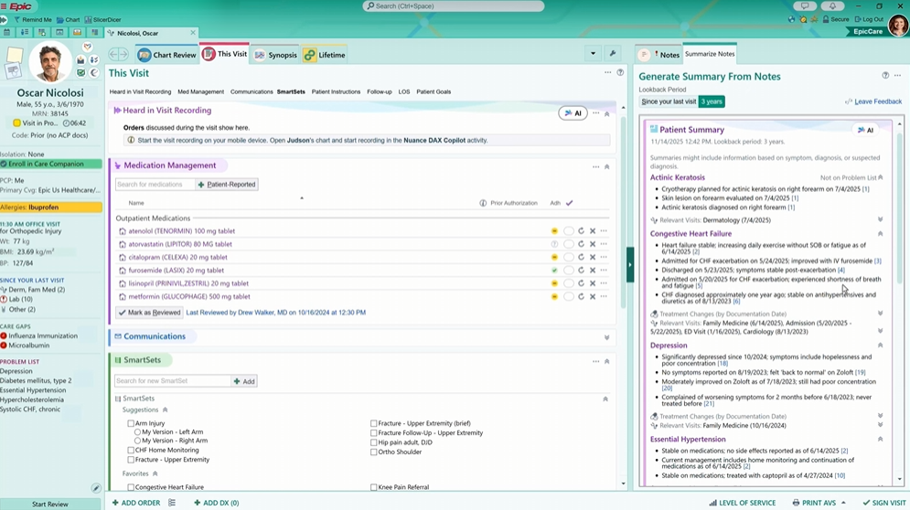
Task: Click the Mark as Reviewed button
Action: 149,313
